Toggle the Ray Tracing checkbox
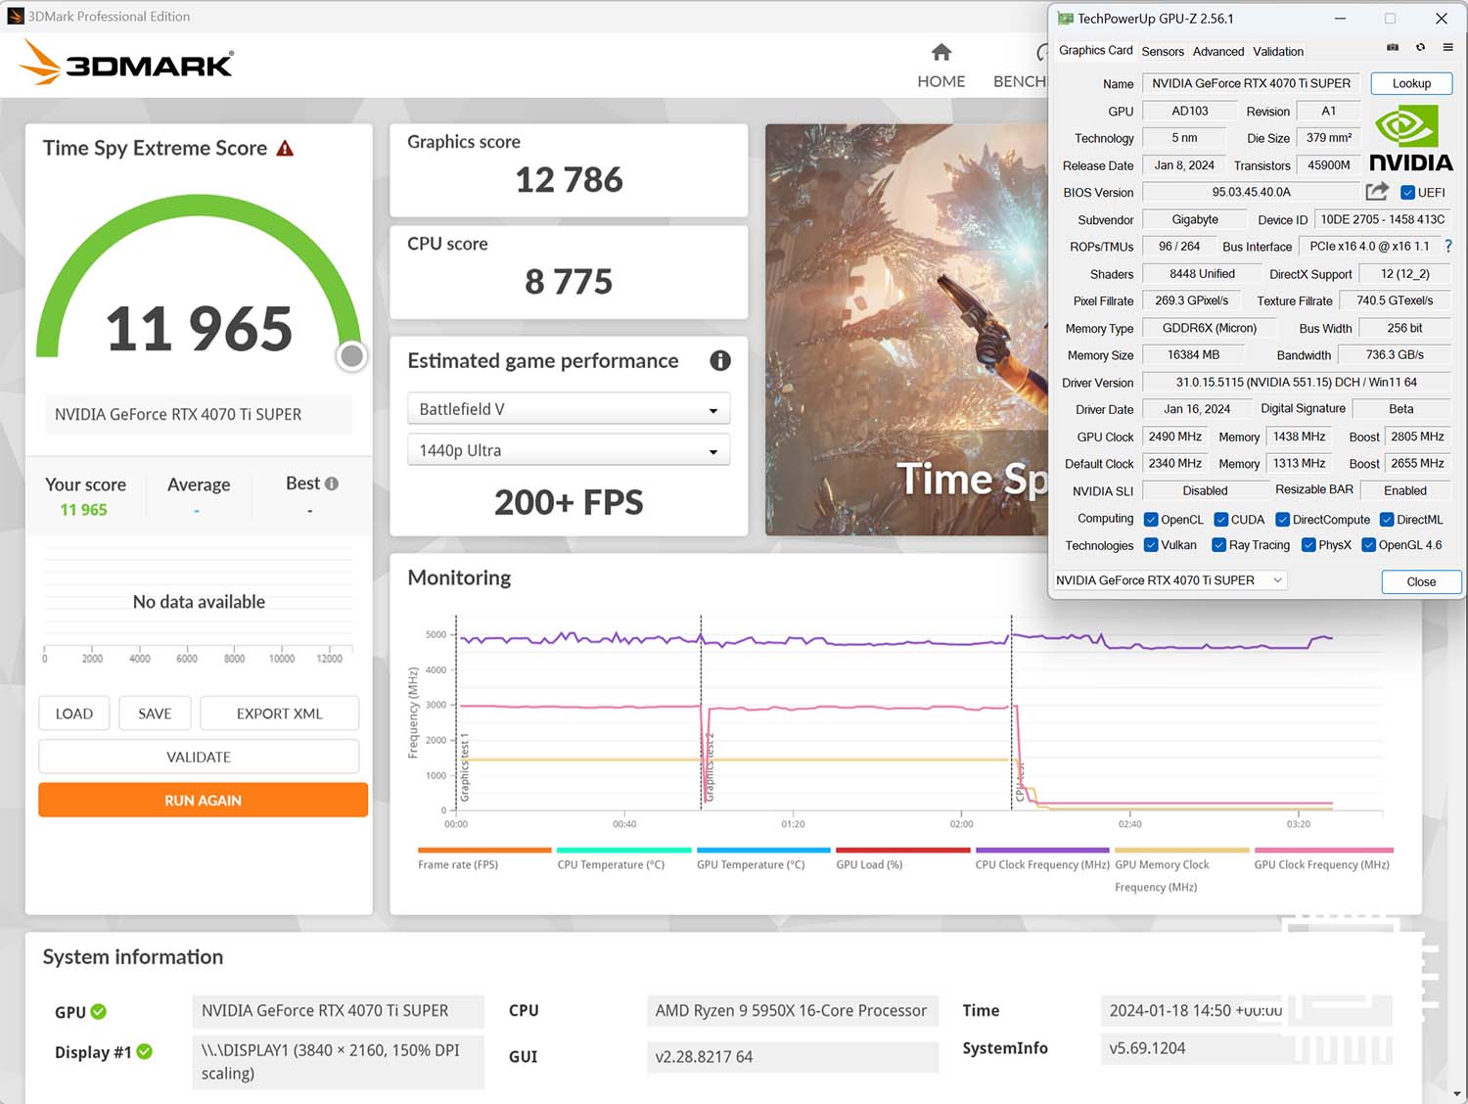The image size is (1468, 1104). pos(1218,545)
